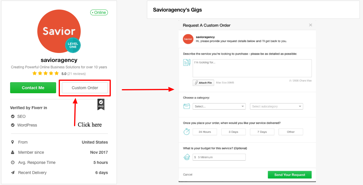Select 24 Hours delivery time
This screenshot has width=363, height=185.
coord(204,132)
